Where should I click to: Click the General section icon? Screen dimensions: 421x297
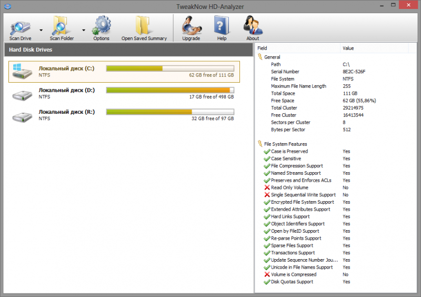tap(260, 57)
